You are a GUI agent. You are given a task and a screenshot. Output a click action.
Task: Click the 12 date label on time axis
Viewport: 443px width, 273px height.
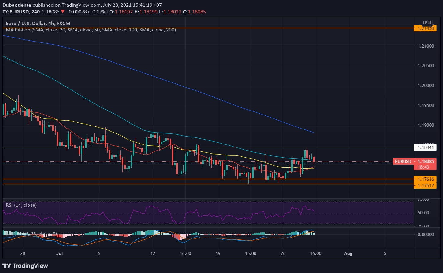[153, 253]
